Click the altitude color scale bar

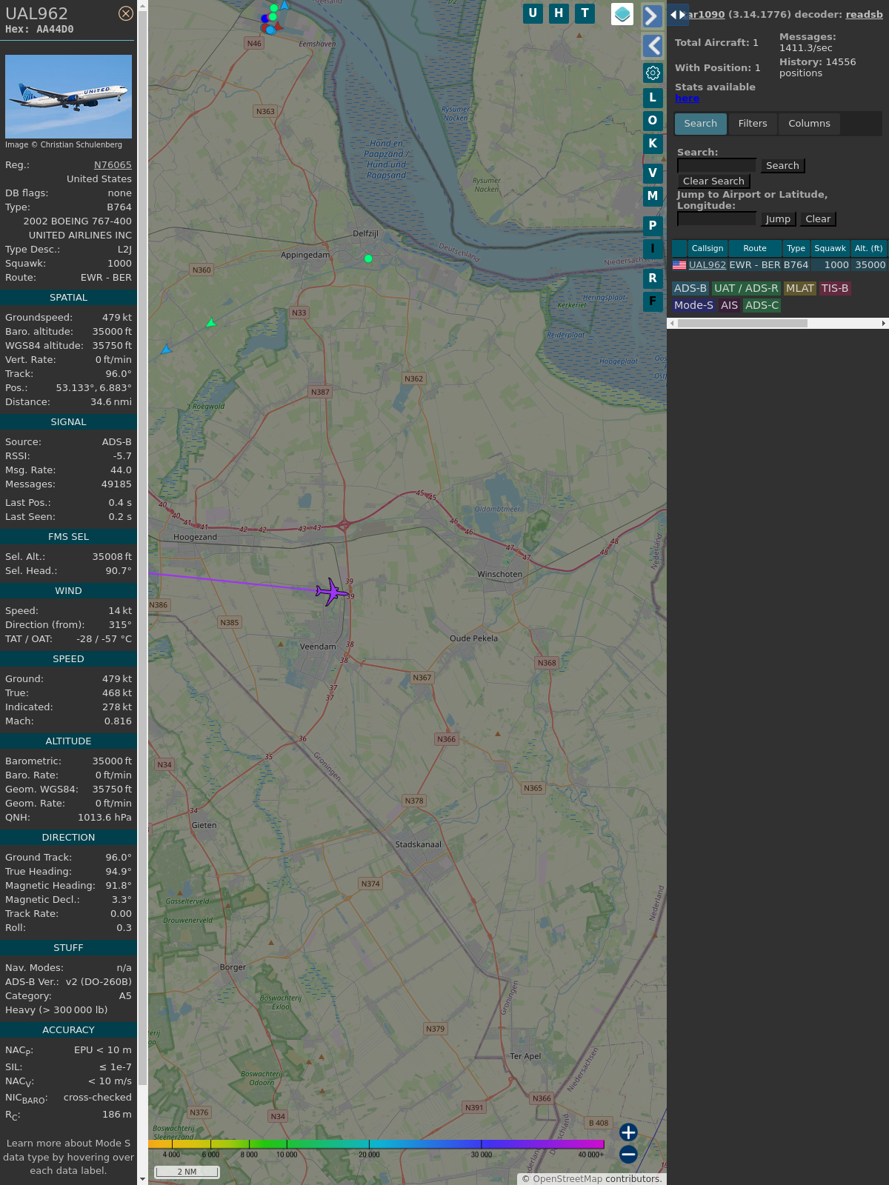(376, 1144)
